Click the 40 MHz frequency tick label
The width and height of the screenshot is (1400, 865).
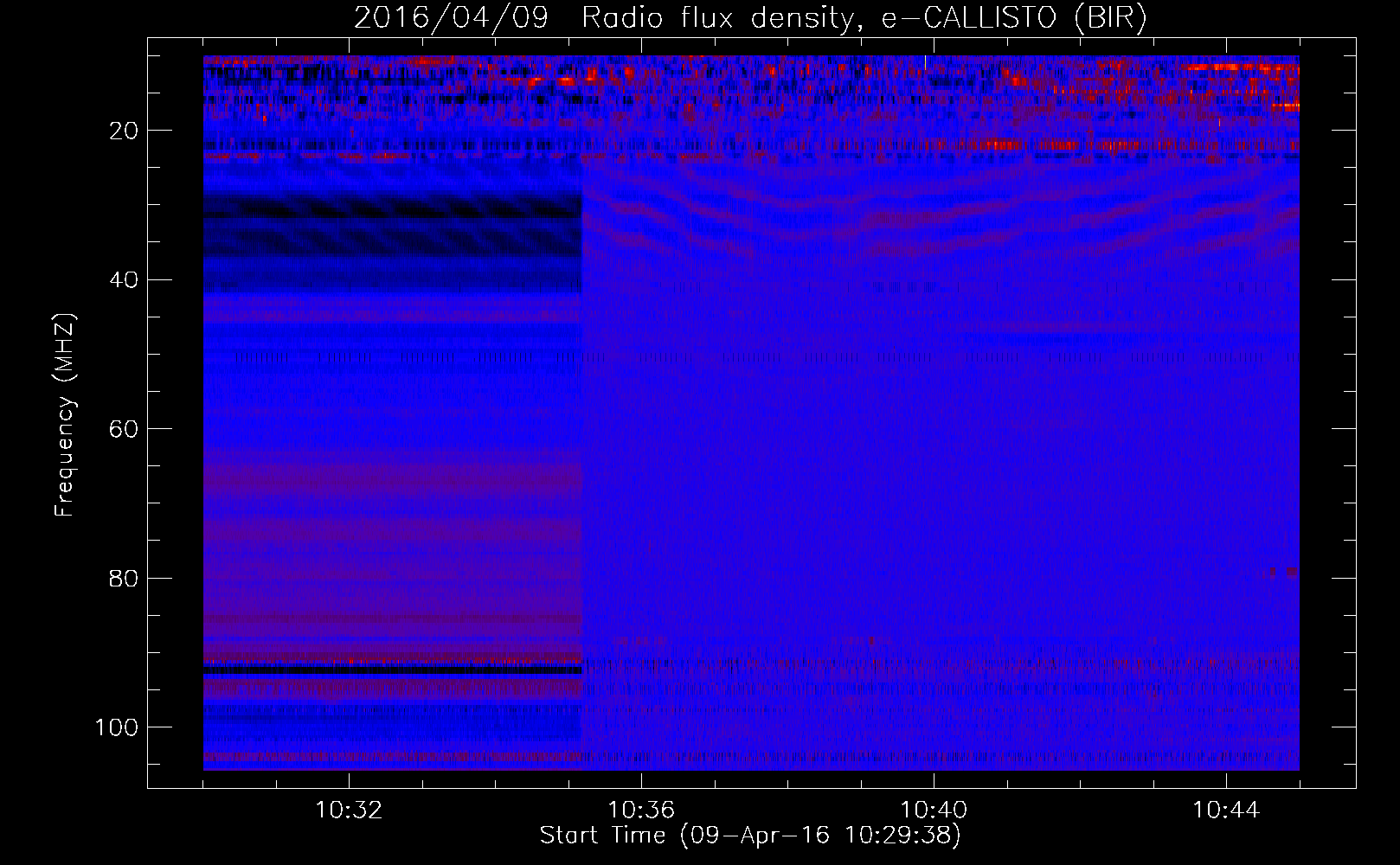(x=125, y=280)
